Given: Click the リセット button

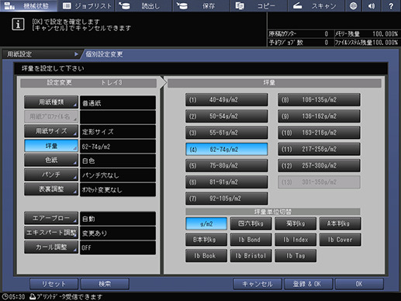Looking at the screenshot, I should [x=54, y=284].
